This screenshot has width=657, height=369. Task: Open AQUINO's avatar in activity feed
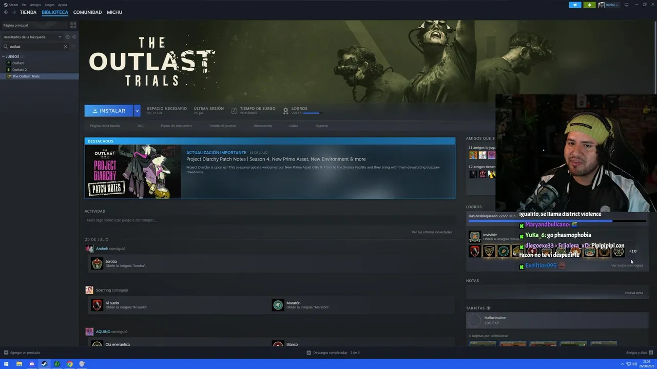(x=89, y=332)
